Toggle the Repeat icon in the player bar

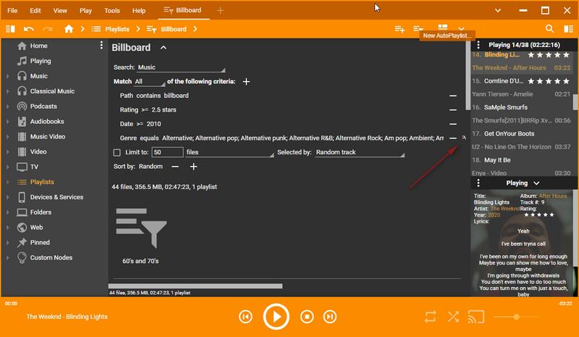click(x=431, y=317)
